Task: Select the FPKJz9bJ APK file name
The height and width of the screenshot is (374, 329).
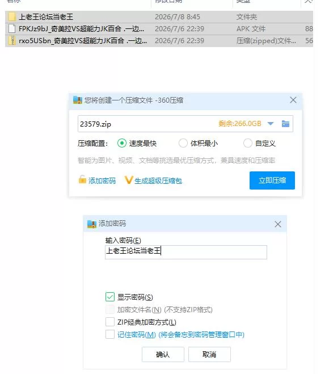Action: pyautogui.click(x=81, y=29)
